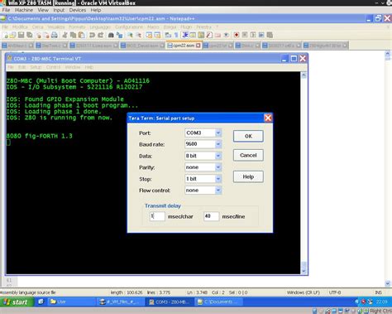Open the Cerca menu in Notepad++
Image resolution: width=392 pixels, height=314 pixels.
point(37,27)
